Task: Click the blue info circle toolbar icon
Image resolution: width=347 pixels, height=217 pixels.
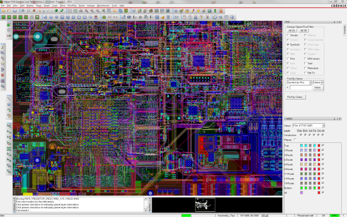Action: pyautogui.click(x=176, y=10)
